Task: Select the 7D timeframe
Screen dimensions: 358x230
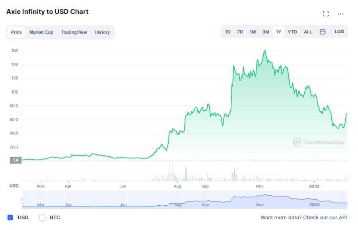Action: (x=240, y=32)
